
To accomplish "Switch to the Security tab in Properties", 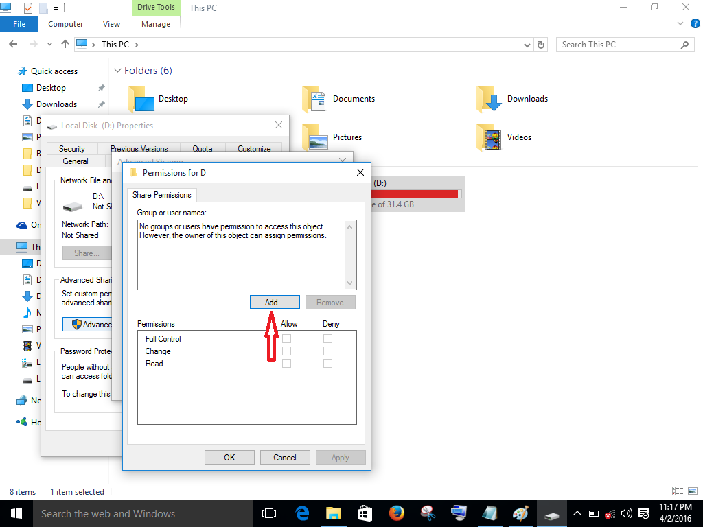I will coord(71,148).
